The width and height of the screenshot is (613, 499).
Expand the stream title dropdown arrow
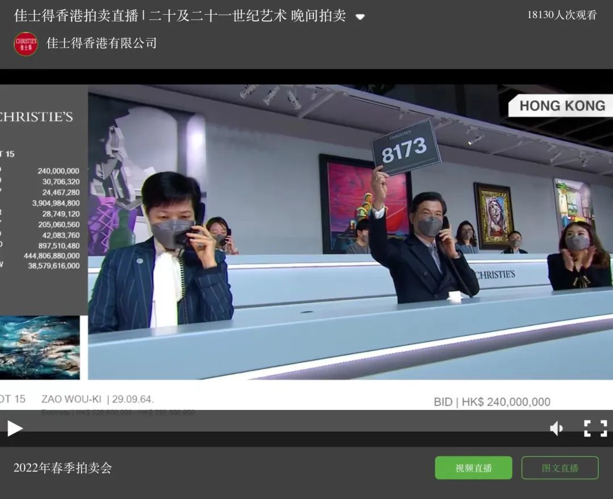click(360, 16)
